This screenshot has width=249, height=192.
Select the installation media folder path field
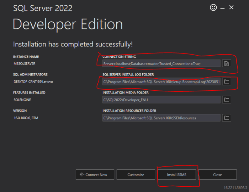(x=161, y=100)
